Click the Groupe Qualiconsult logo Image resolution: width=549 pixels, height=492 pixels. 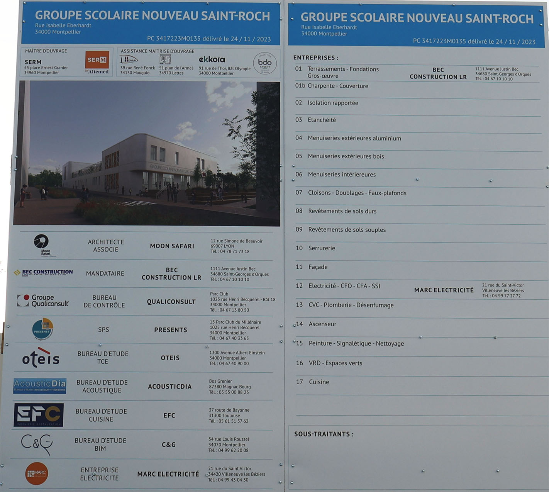[43, 300]
